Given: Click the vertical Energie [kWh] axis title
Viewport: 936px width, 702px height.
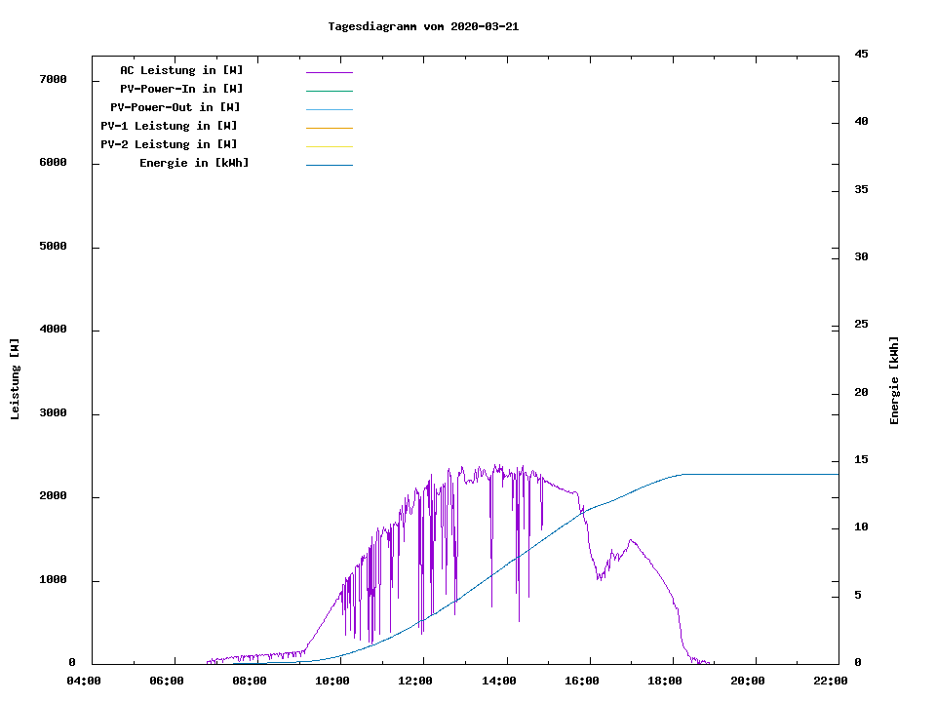Looking at the screenshot, I should pyautogui.click(x=894, y=380).
